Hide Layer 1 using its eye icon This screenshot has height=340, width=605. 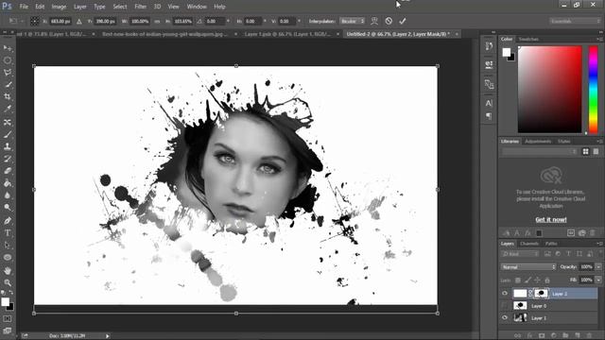pyautogui.click(x=505, y=318)
